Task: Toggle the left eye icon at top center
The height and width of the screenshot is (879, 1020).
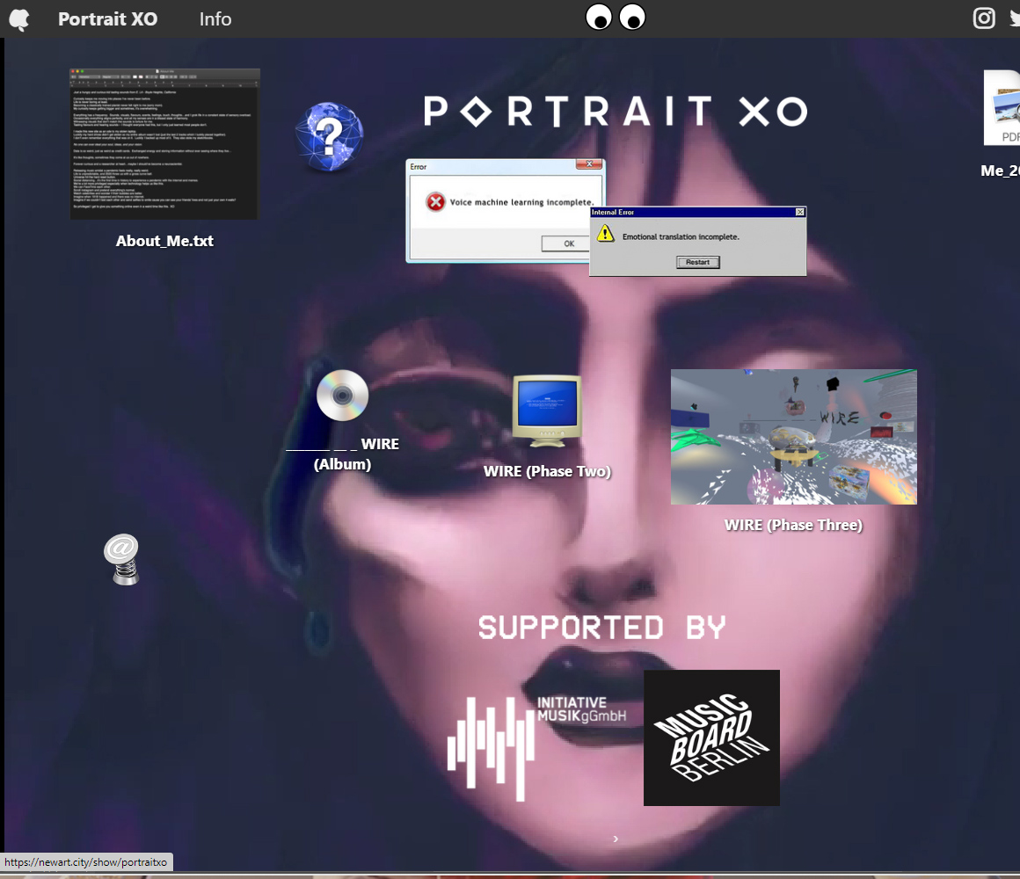Action: click(x=599, y=17)
